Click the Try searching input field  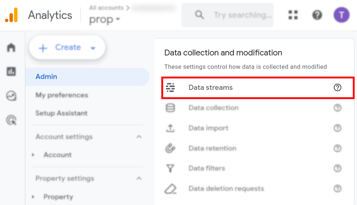242,15
